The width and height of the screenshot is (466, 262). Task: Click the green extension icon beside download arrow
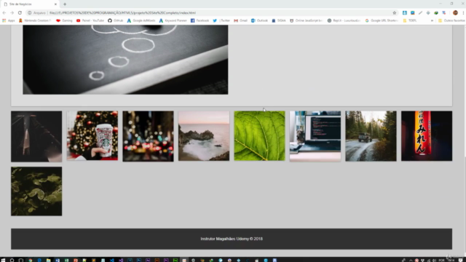pyautogui.click(x=436, y=13)
